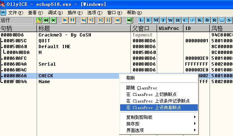233x136 pixels.
Task: Click the Execute till return icon
Action: point(118,20)
